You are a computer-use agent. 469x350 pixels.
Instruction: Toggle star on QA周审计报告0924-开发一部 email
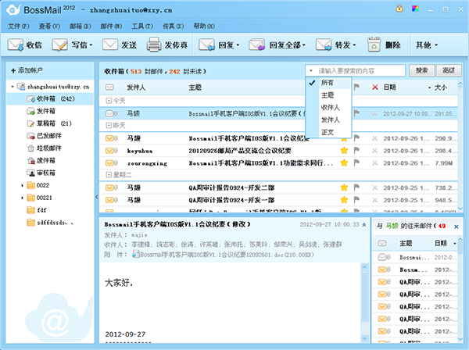click(344, 200)
